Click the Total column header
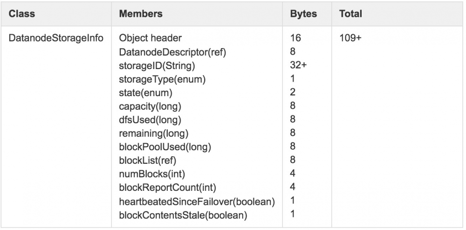 pyautogui.click(x=351, y=14)
